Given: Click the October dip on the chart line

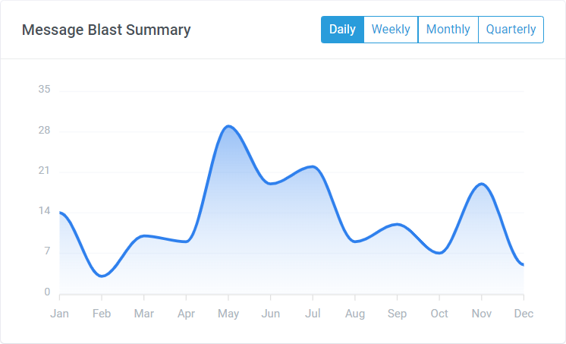Looking at the screenshot, I should click(x=439, y=253).
